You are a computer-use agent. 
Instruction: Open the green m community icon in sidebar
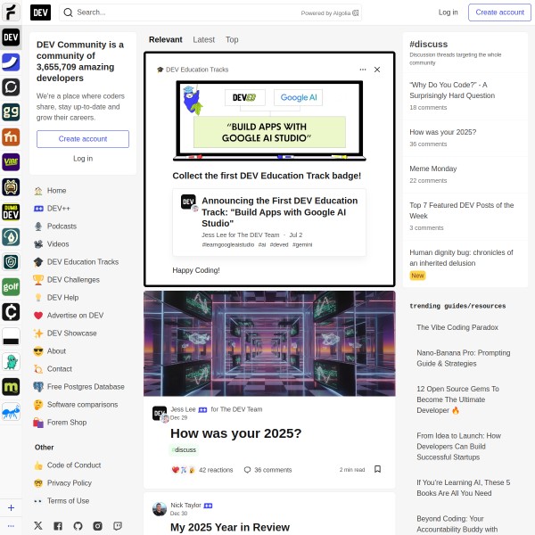click(11, 387)
